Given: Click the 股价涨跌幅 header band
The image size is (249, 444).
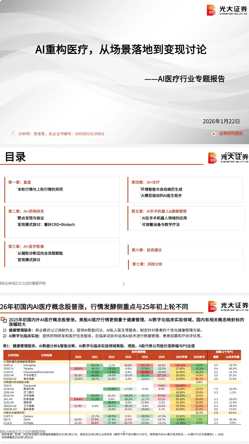Looking at the screenshot, I should pos(139,352).
